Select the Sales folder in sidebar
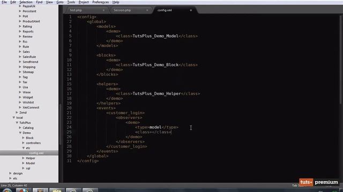 [x=26, y=52]
